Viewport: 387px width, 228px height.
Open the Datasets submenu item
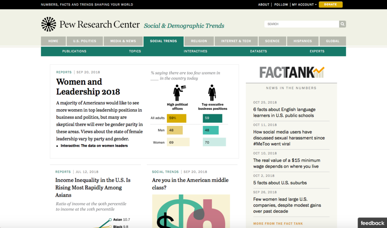pyautogui.click(x=259, y=51)
